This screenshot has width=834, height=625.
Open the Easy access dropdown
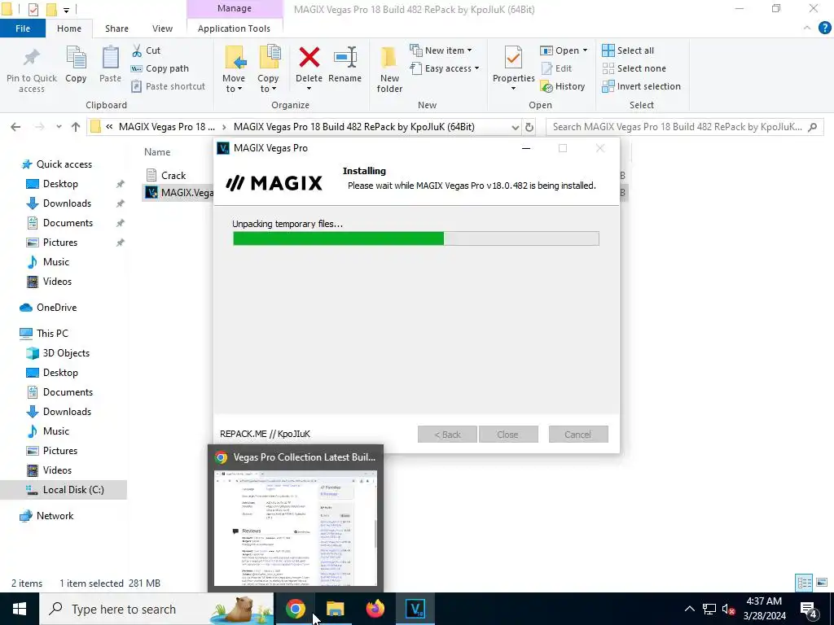445,68
